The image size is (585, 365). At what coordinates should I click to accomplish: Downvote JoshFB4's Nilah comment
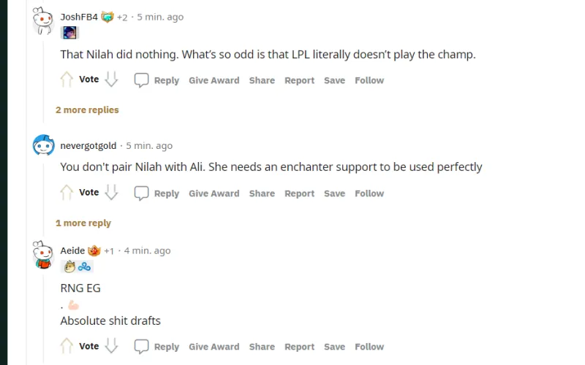111,80
